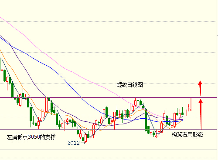Click the chart title 螺纹日线图
The height and width of the screenshot is (160, 218).
130,85
